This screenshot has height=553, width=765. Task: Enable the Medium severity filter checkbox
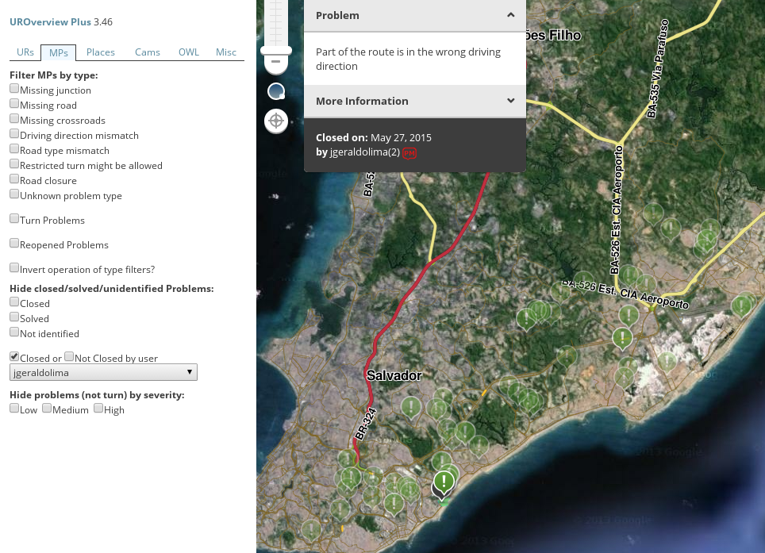47,407
